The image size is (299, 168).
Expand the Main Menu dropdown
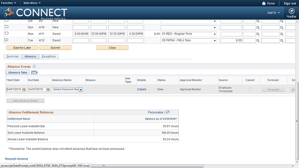(32, 3)
